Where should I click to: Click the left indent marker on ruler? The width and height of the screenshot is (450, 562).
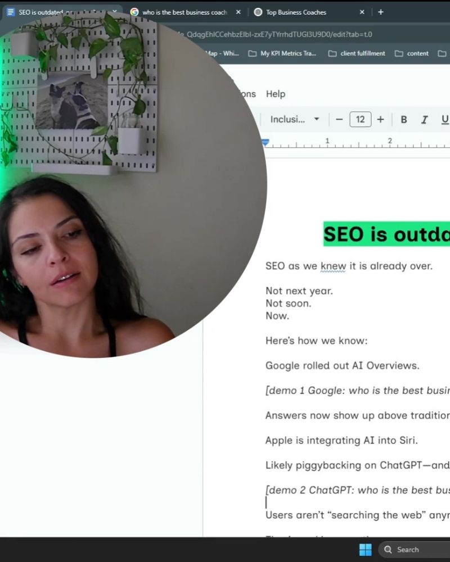coord(265,143)
